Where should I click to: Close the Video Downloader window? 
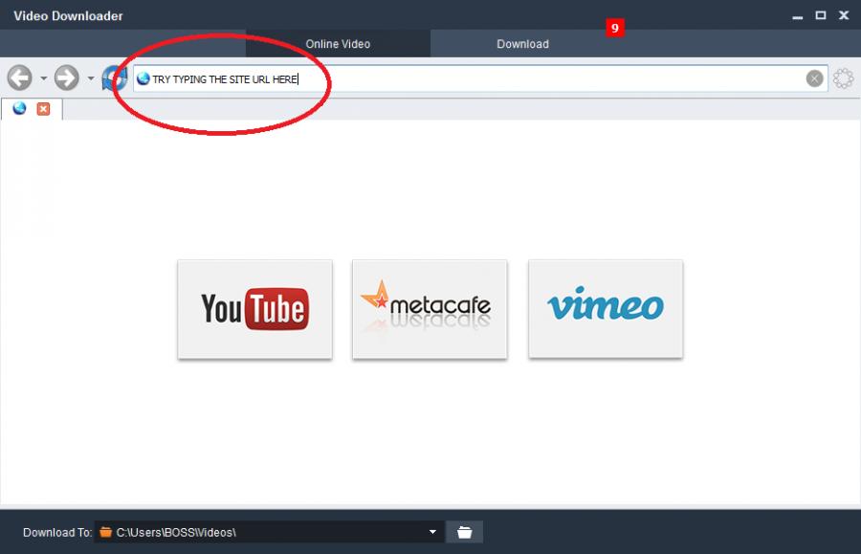pos(844,15)
